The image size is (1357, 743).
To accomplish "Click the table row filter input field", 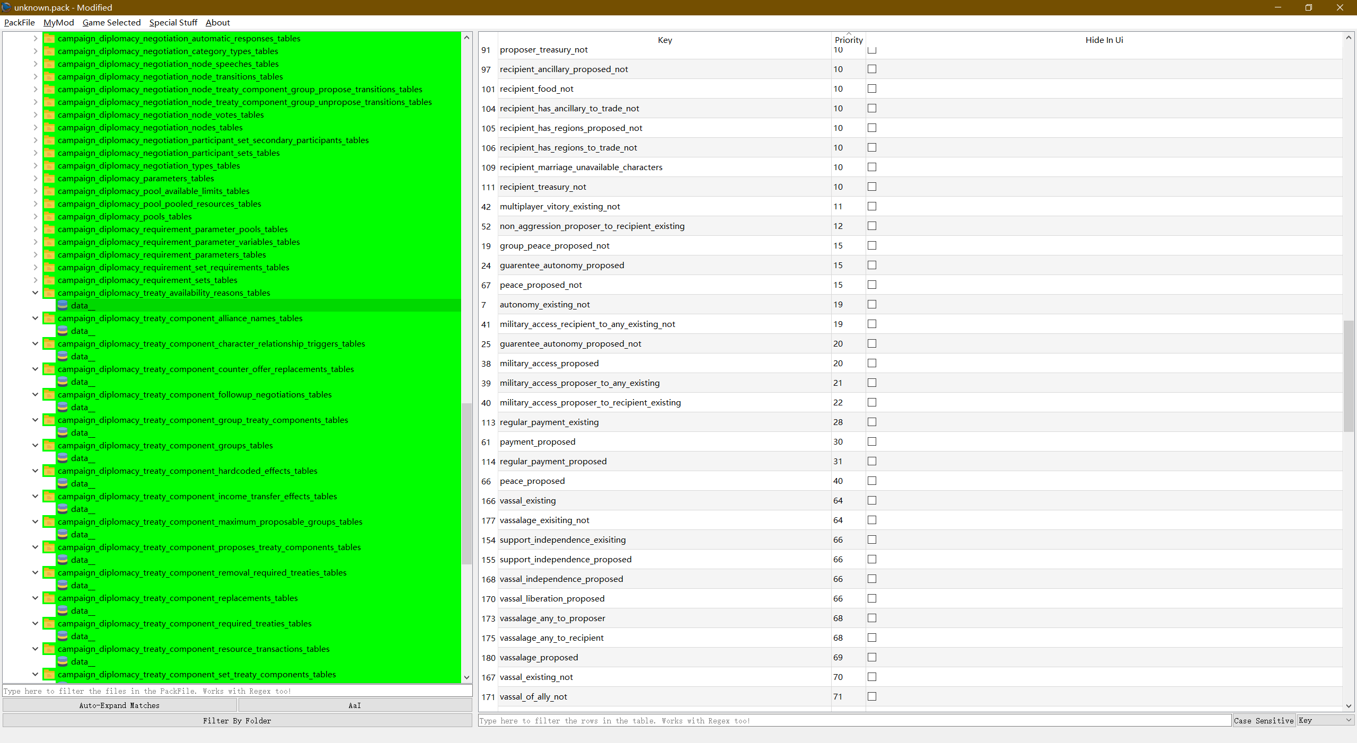I will click(x=853, y=721).
